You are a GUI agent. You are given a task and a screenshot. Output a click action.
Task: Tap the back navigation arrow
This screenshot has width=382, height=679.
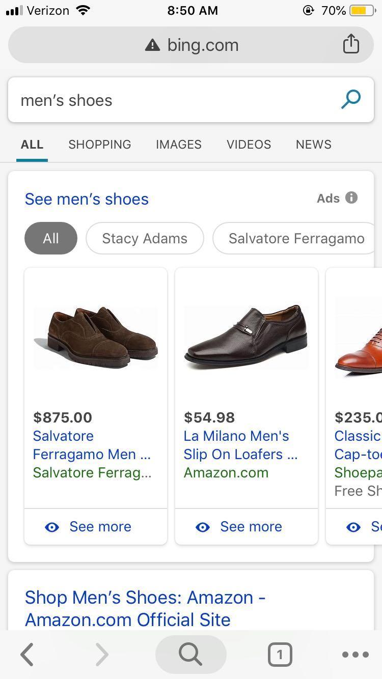pyautogui.click(x=26, y=655)
